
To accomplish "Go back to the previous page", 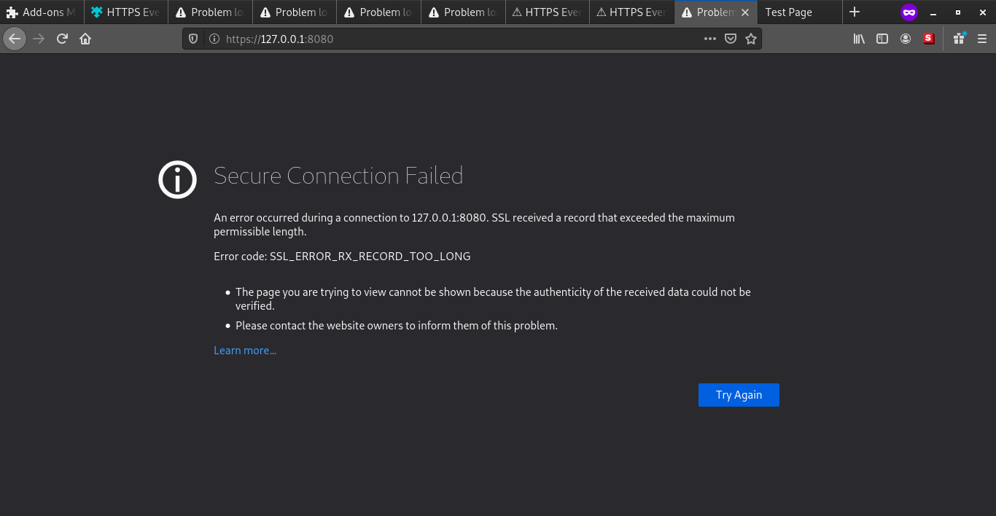I will coord(15,39).
